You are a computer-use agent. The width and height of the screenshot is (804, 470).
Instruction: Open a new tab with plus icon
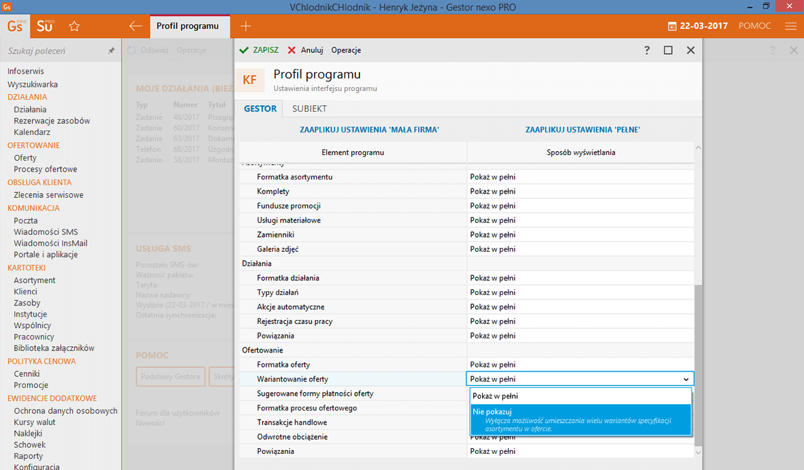[x=246, y=26]
